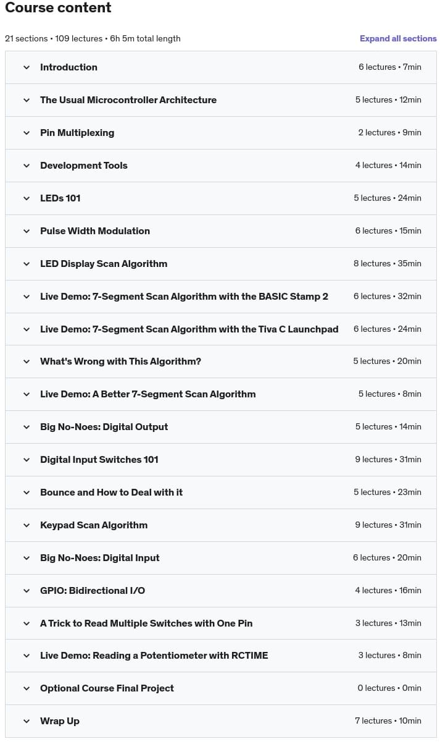Click the chevron beside Keypad Scan Algorithm
The image size is (440, 744).
pos(27,525)
